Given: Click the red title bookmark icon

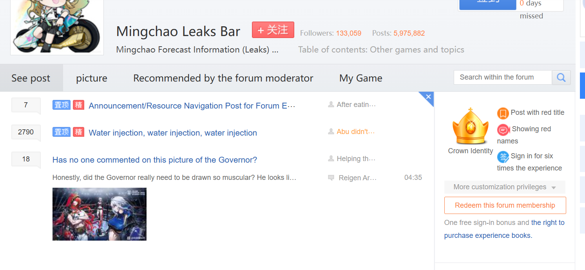Looking at the screenshot, I should tap(503, 113).
